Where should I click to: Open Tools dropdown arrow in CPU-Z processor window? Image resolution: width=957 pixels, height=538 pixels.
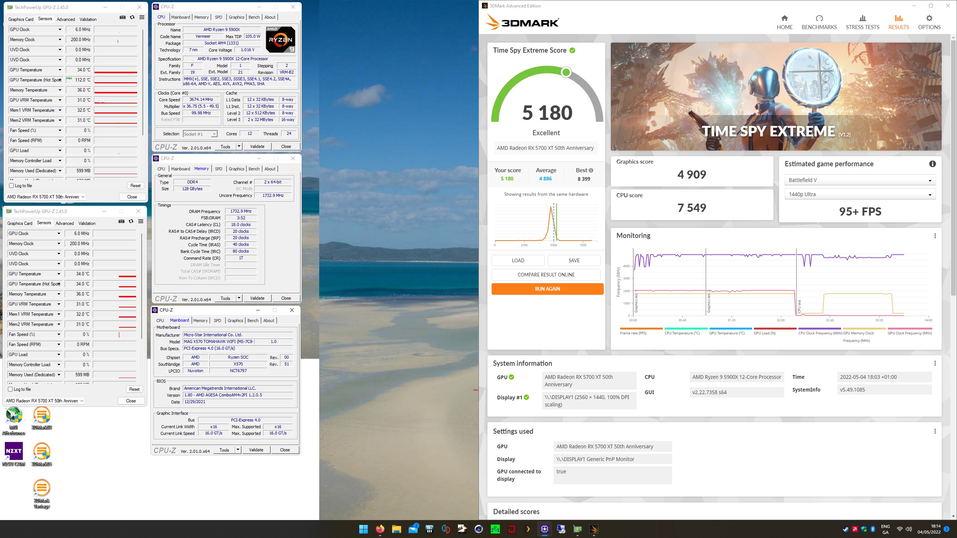click(x=239, y=146)
